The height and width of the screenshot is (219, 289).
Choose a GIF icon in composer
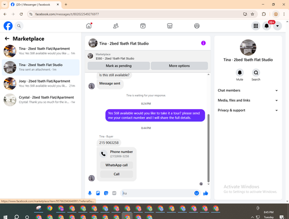click(114, 193)
